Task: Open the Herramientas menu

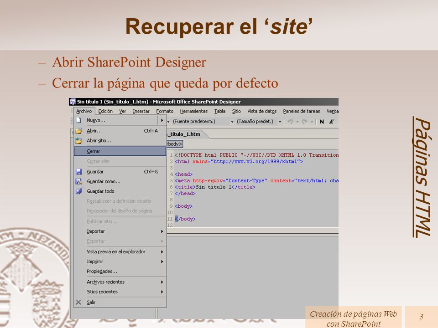Action: [x=193, y=111]
